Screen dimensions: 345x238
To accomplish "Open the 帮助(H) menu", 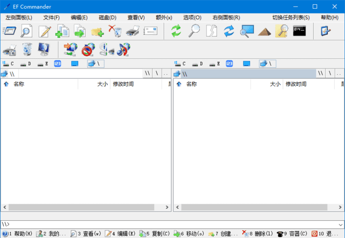I will pos(329,18).
